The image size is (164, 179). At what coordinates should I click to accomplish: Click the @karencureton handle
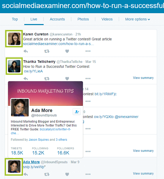coord(61,34)
